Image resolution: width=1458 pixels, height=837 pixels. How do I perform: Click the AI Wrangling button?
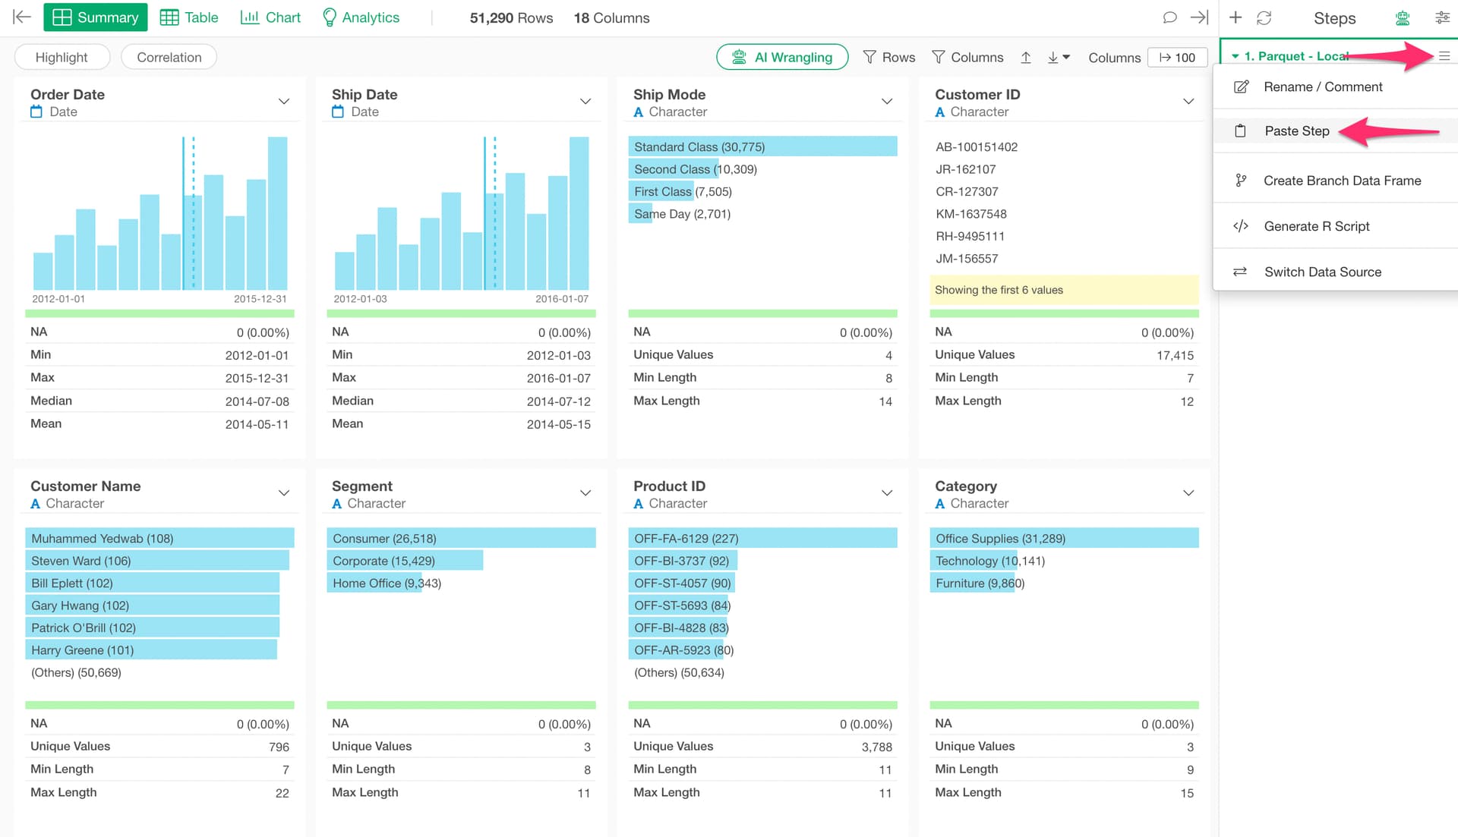pyautogui.click(x=782, y=58)
